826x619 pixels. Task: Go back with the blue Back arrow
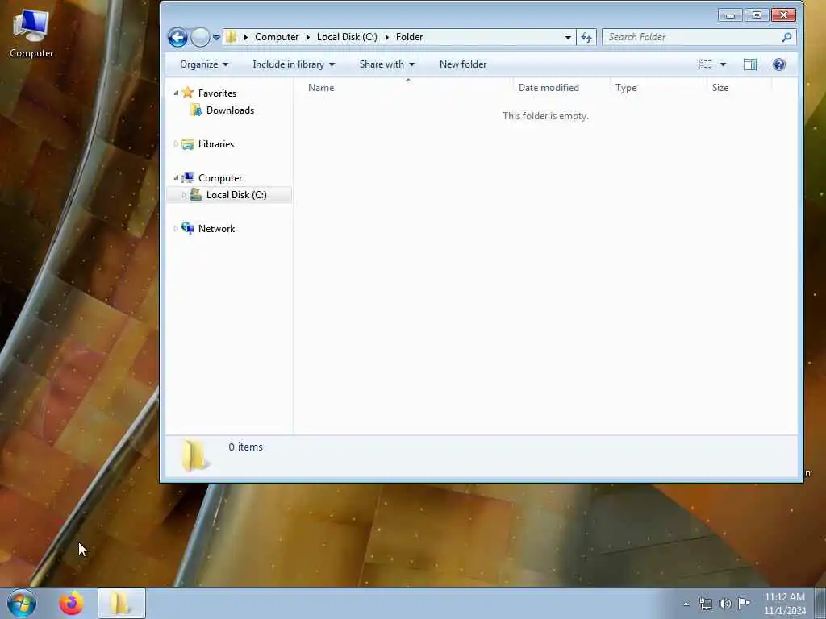pyautogui.click(x=177, y=37)
